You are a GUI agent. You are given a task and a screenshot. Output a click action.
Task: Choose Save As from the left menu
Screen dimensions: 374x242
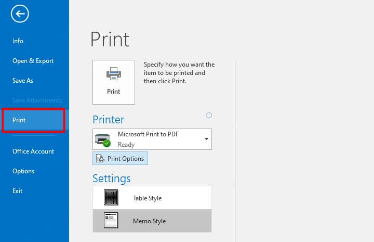(23, 81)
